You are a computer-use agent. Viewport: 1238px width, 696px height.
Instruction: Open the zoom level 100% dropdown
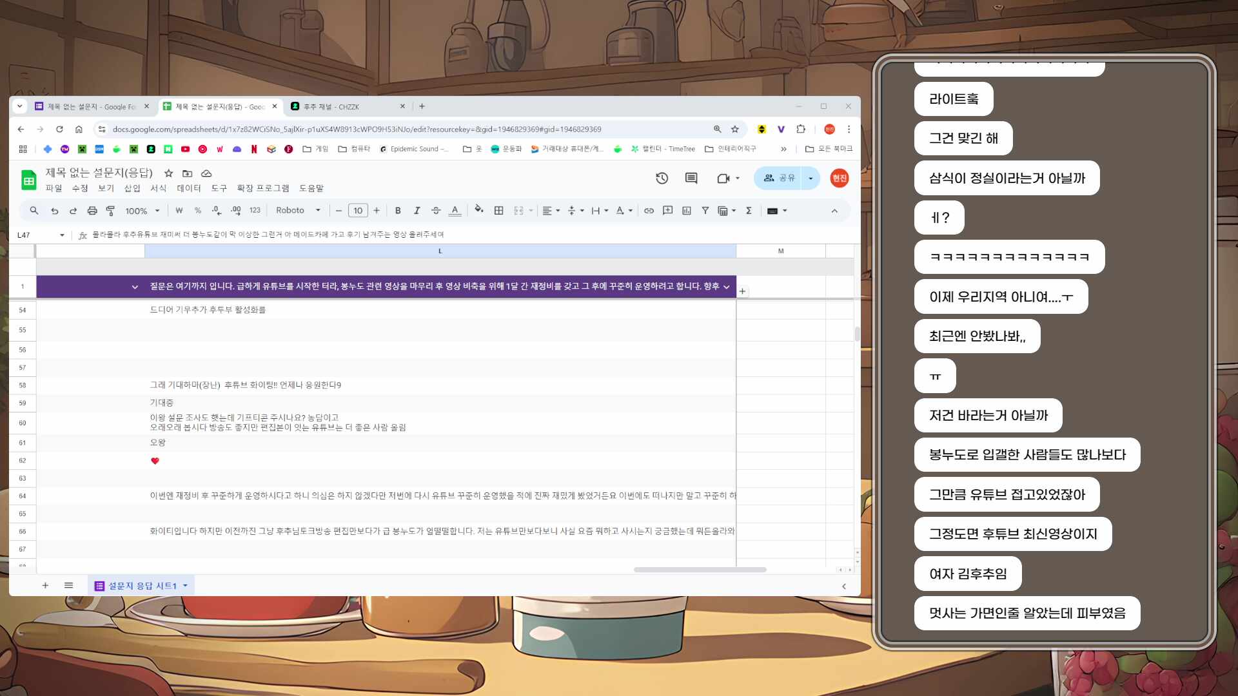pos(142,211)
